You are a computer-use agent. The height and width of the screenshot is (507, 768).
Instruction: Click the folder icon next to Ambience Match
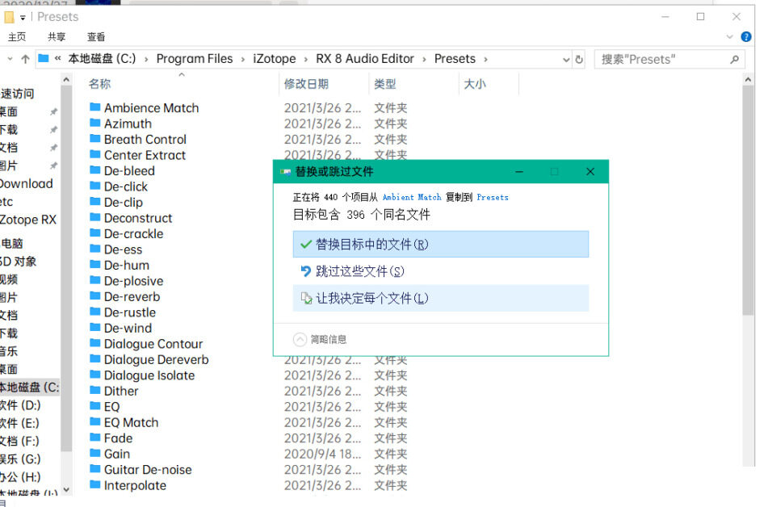[x=94, y=107]
